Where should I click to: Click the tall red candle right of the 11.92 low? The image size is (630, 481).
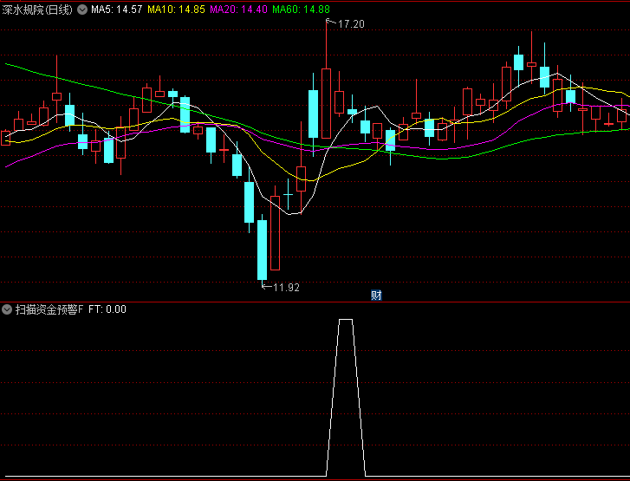(276, 232)
